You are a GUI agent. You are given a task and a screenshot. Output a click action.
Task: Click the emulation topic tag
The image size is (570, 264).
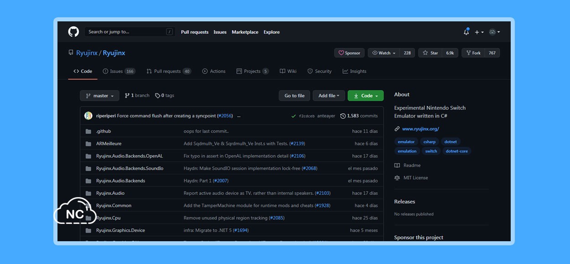[407, 151]
